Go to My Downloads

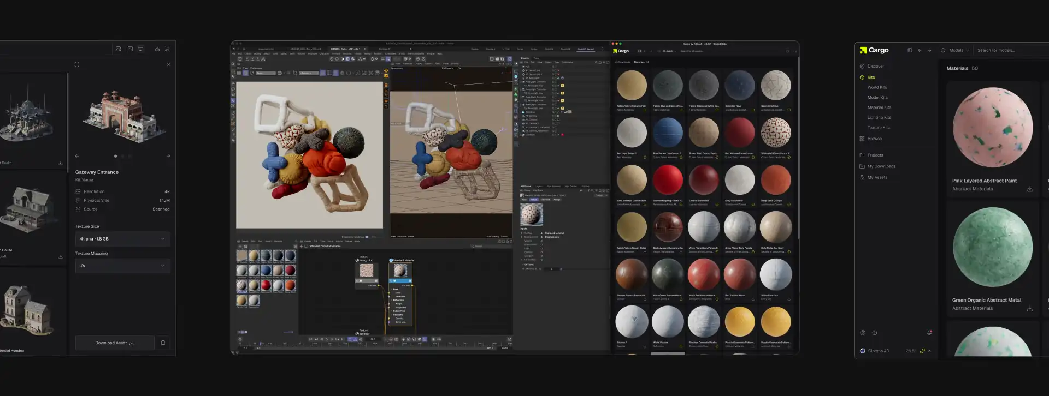point(881,166)
